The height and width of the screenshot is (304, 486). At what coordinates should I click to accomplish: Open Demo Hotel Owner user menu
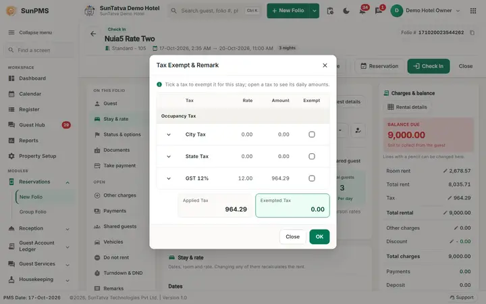(425, 11)
